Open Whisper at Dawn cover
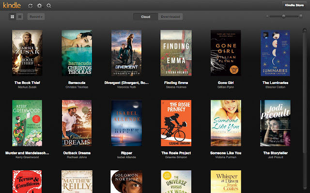 click(x=226, y=181)
